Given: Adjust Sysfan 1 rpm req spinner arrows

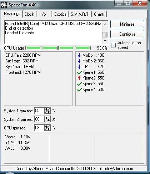Looking at the screenshot, I should click(47, 111).
